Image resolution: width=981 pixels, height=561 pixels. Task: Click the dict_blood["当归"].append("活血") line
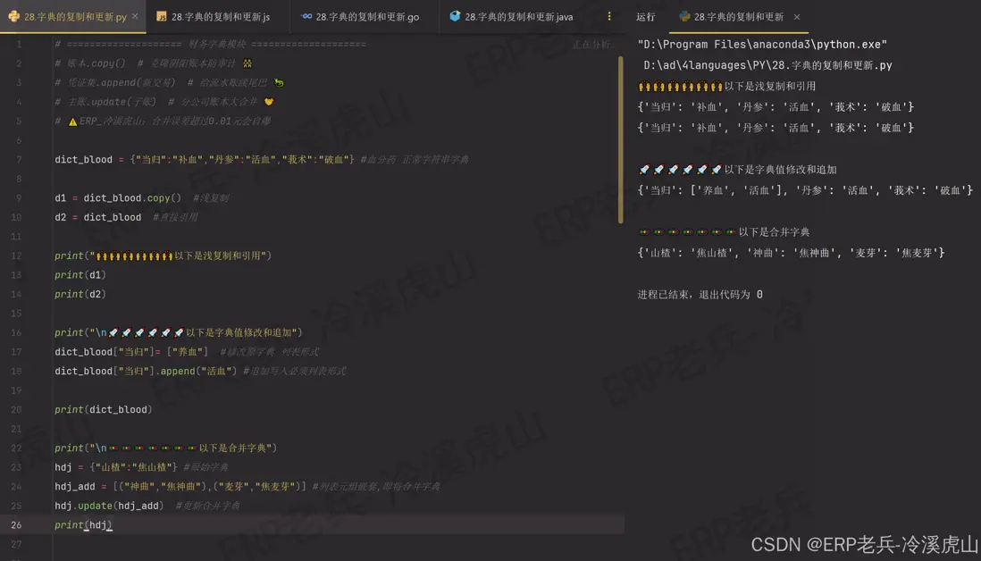pyautogui.click(x=200, y=372)
